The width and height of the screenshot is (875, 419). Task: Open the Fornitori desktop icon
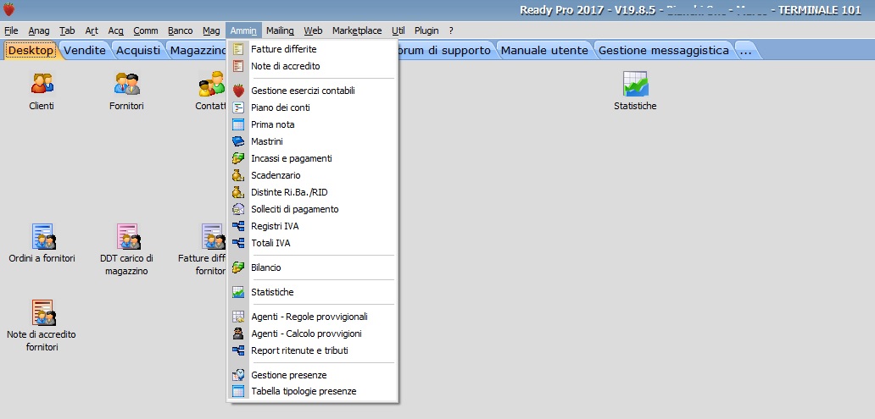126,84
